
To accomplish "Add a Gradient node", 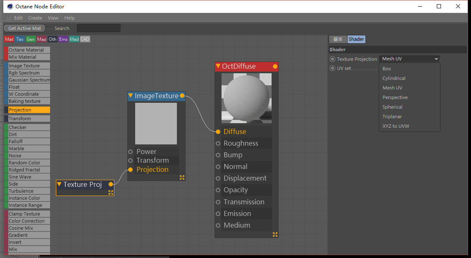I will (27, 235).
